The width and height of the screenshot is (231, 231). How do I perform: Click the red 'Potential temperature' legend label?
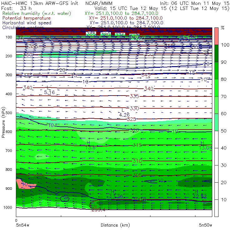pyautogui.click(x=26, y=18)
